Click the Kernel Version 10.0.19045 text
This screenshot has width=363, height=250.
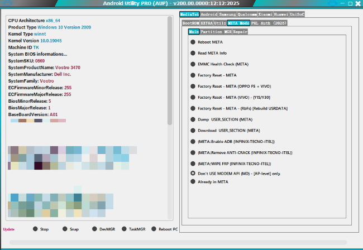pyautogui.click(x=35, y=41)
